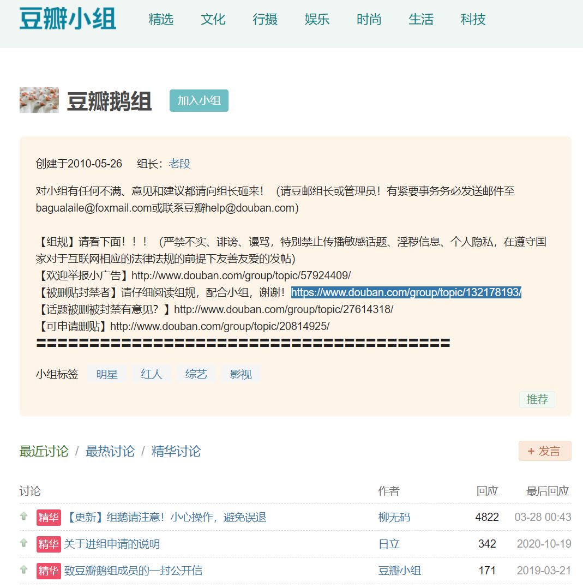Click the 讨论 column header
This screenshot has height=588, width=583.
tap(30, 491)
